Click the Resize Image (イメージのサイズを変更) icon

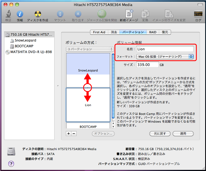(169, 13)
